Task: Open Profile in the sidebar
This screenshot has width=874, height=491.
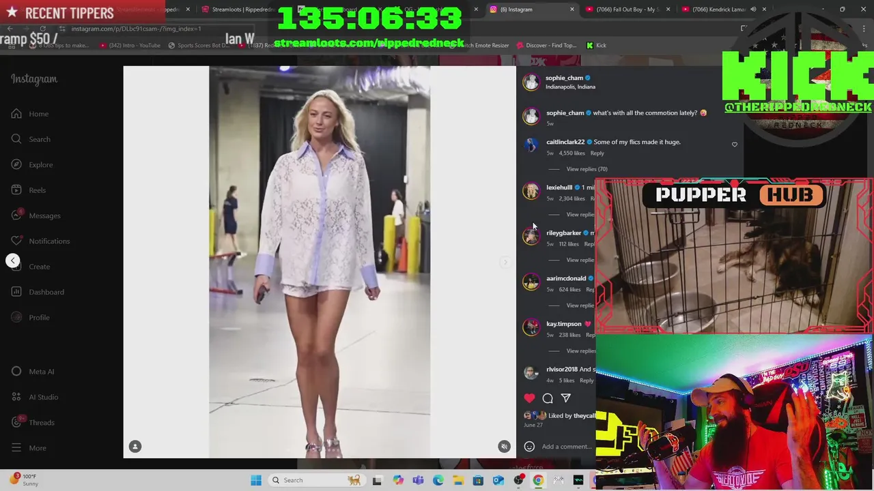Action: (x=31, y=317)
